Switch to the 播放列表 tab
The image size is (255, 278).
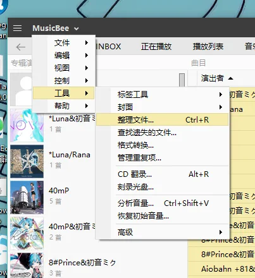point(208,47)
